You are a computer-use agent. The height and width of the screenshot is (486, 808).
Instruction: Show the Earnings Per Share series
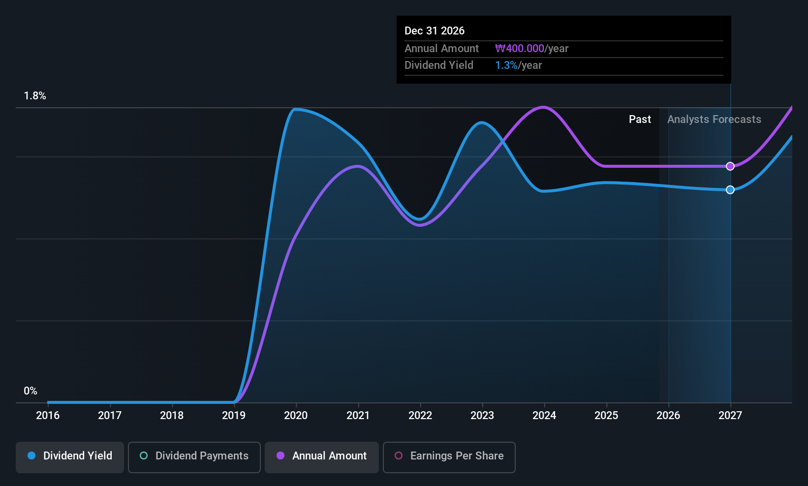point(449,457)
